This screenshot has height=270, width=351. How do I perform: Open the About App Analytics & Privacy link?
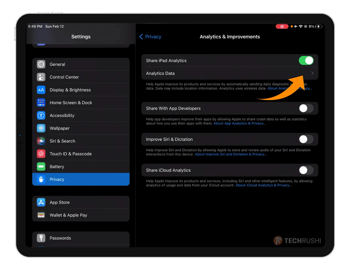239,123
